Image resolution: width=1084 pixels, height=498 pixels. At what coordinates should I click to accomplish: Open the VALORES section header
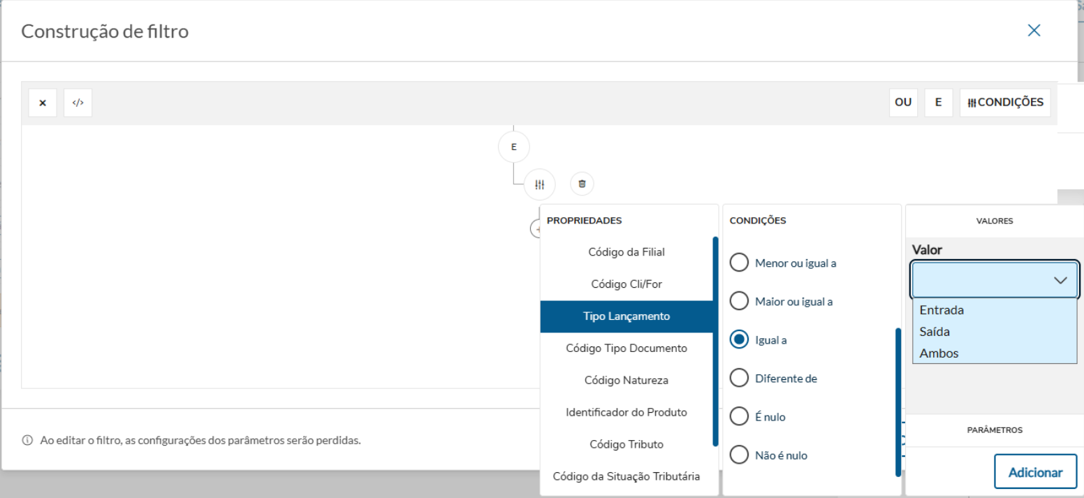click(995, 221)
